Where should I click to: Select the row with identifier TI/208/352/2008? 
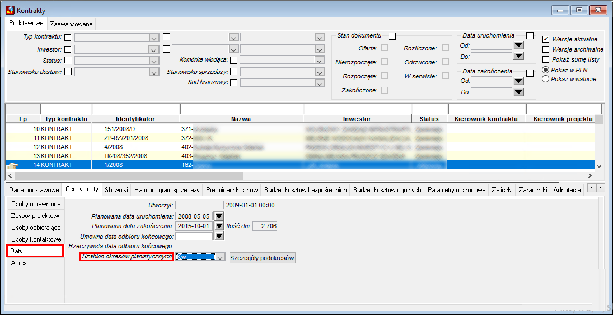(300, 156)
